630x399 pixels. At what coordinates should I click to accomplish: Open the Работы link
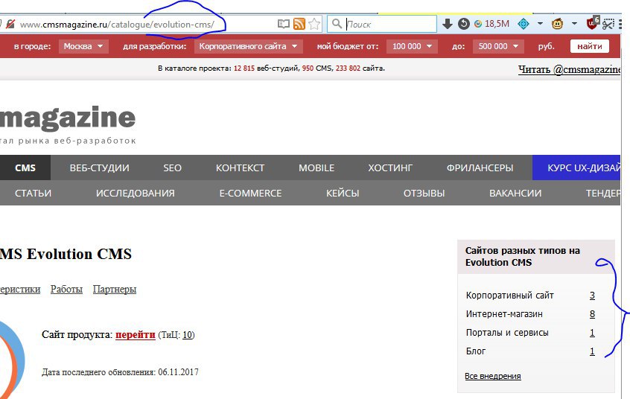pos(66,290)
